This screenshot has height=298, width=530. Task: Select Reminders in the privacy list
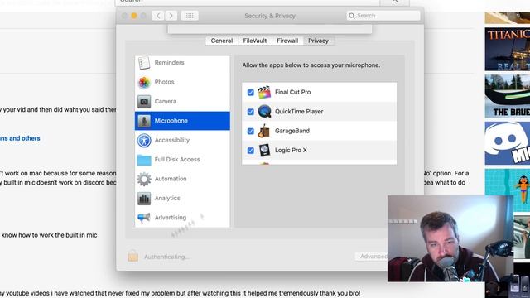coord(182,63)
